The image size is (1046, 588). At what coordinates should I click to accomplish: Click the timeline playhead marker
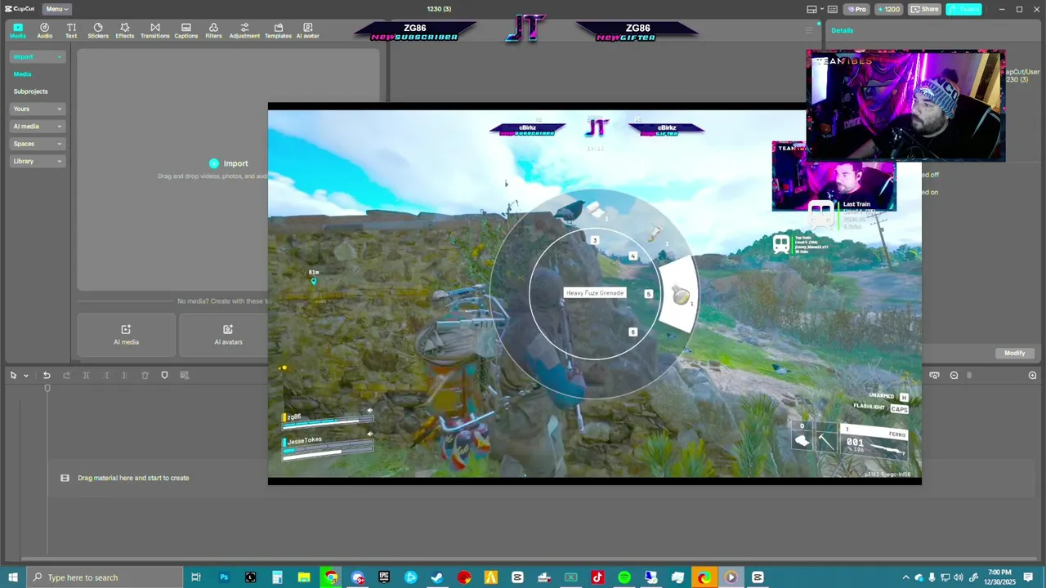(47, 388)
